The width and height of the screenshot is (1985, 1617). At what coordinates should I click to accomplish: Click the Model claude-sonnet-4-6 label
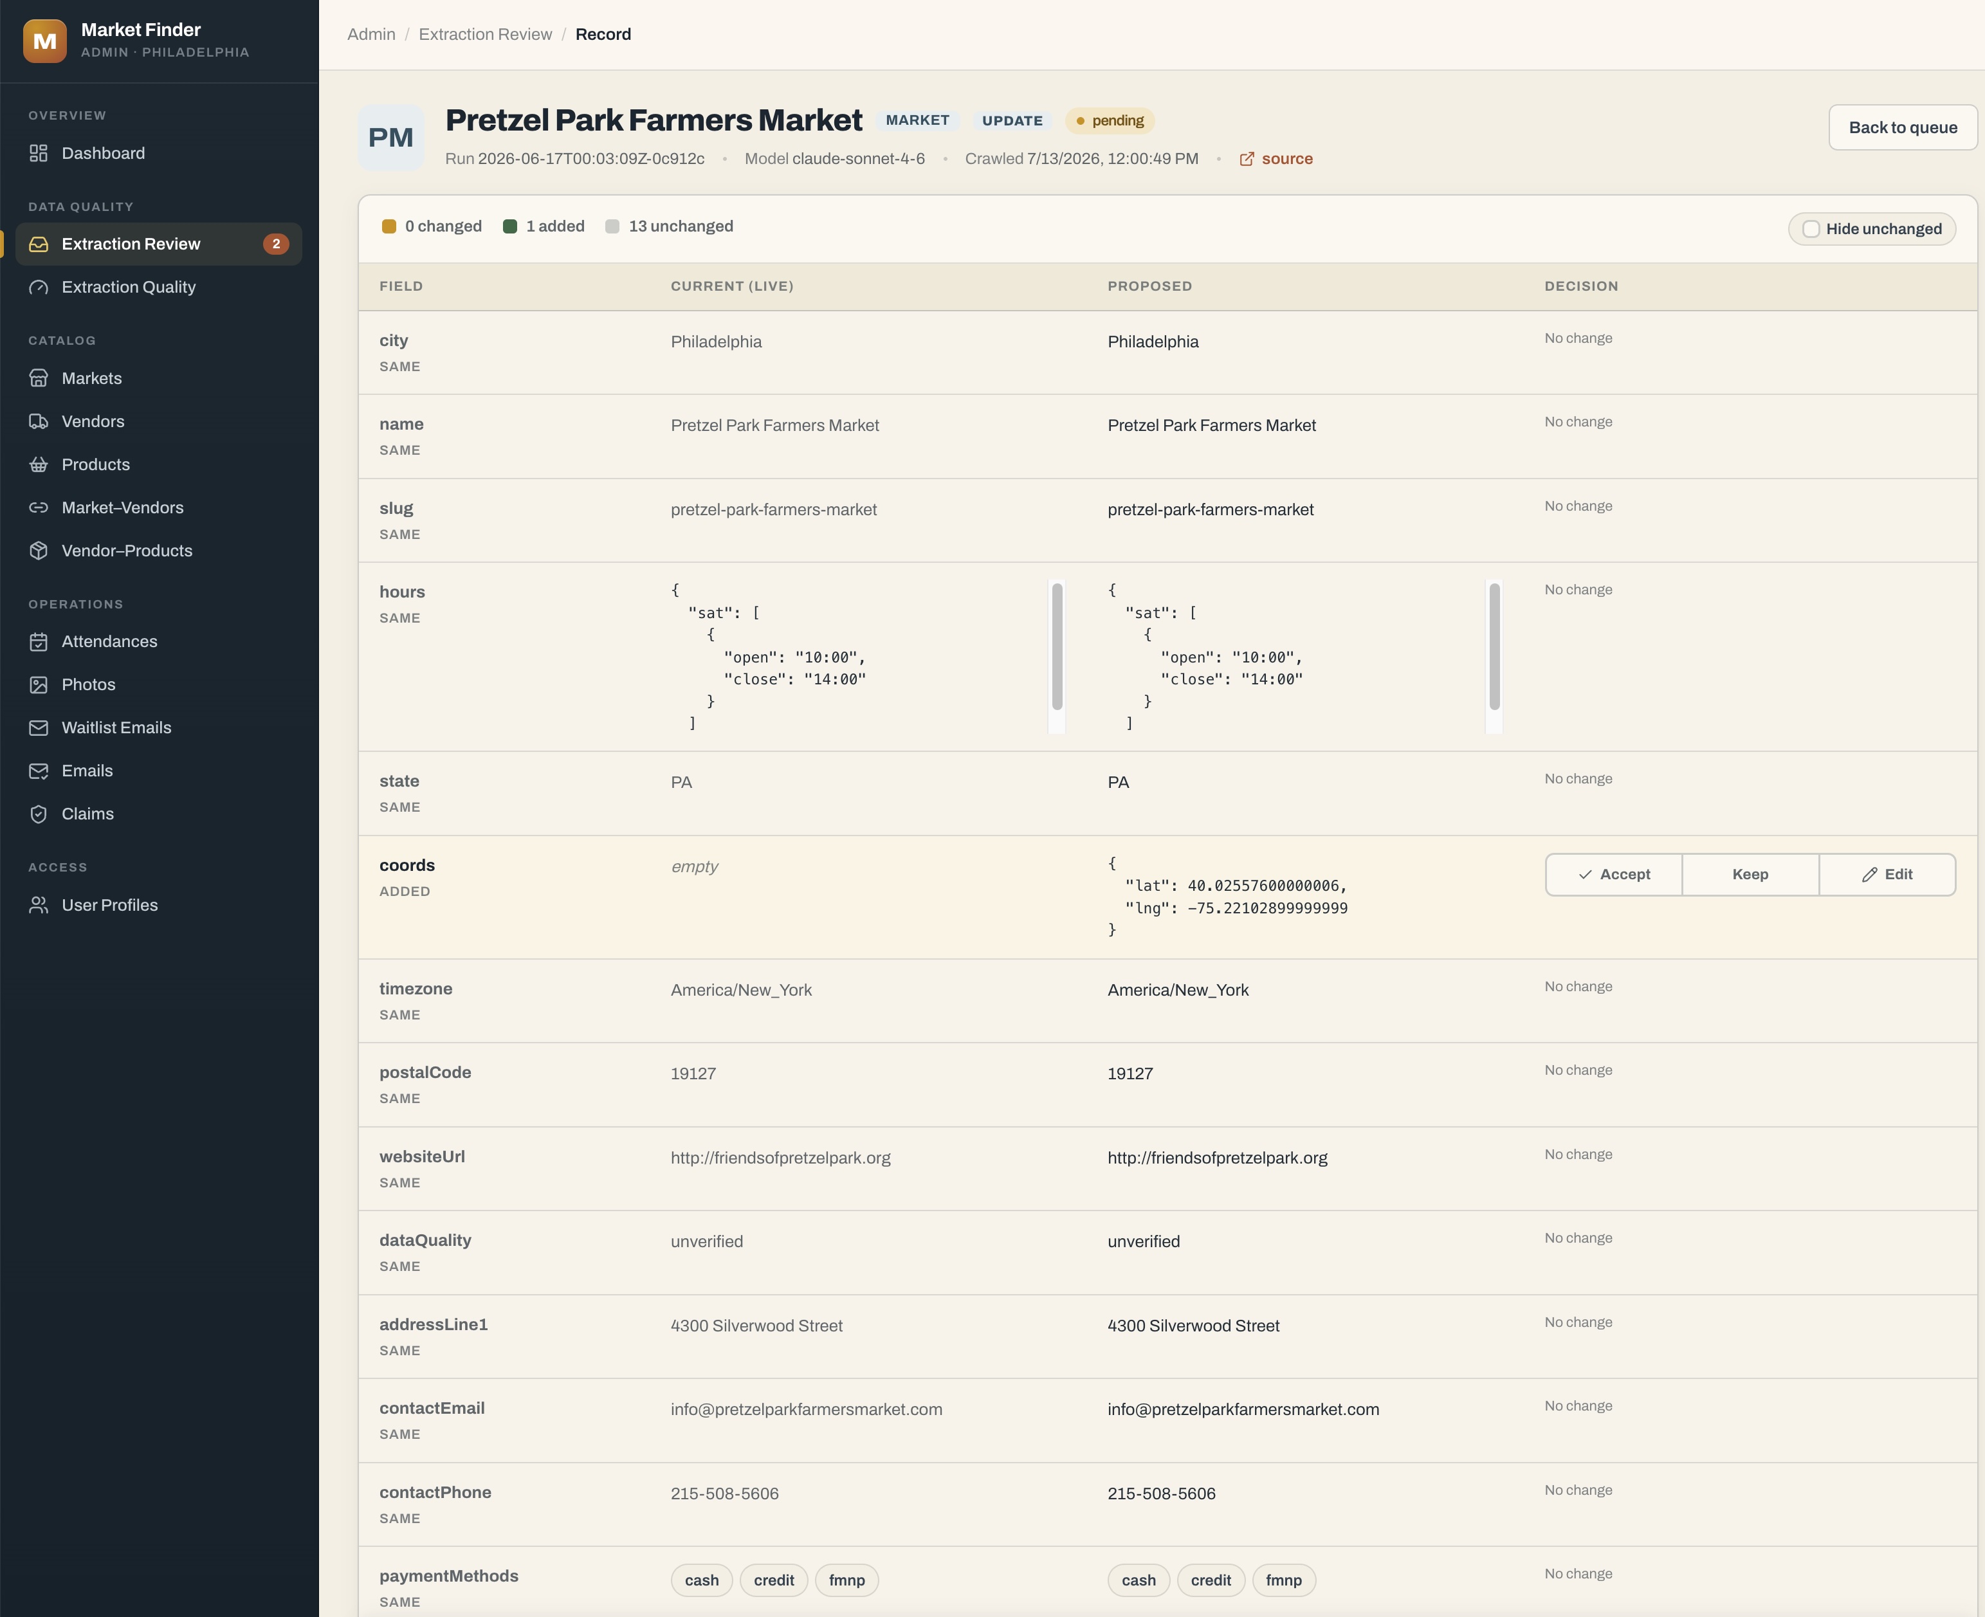(835, 160)
